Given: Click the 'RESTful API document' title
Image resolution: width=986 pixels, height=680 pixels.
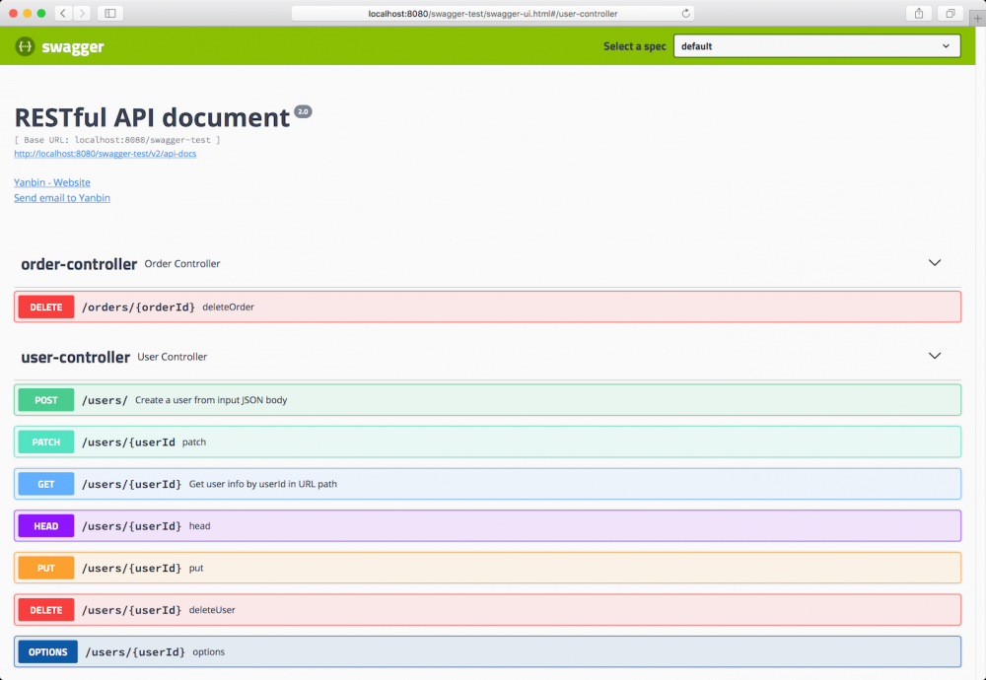Looking at the screenshot, I should click(x=152, y=117).
